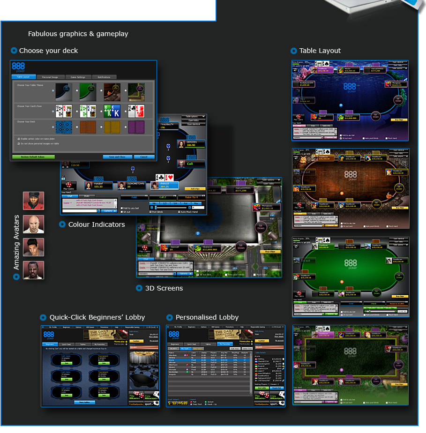The image size is (426, 433).
Task: Open Play 888casino promo in Beginners' Lobby
Action: 136,396
